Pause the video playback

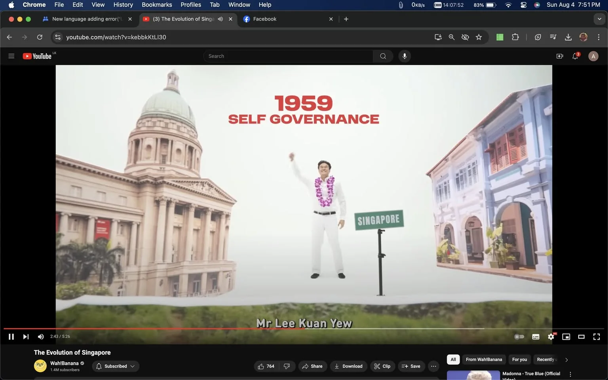[x=11, y=336]
